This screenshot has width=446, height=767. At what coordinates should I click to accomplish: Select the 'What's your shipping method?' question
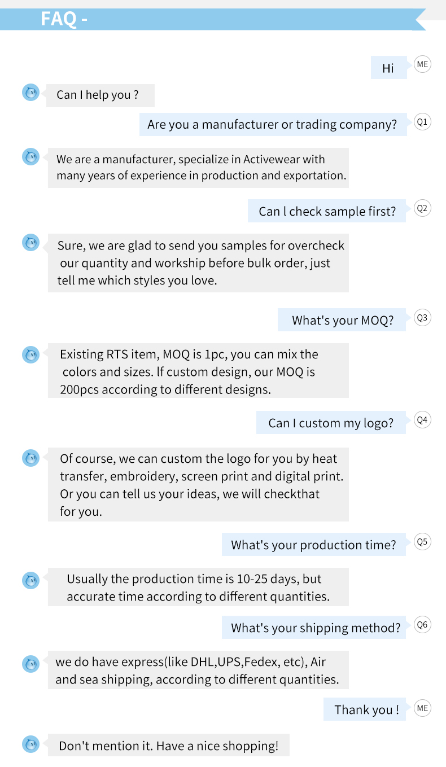tap(314, 628)
